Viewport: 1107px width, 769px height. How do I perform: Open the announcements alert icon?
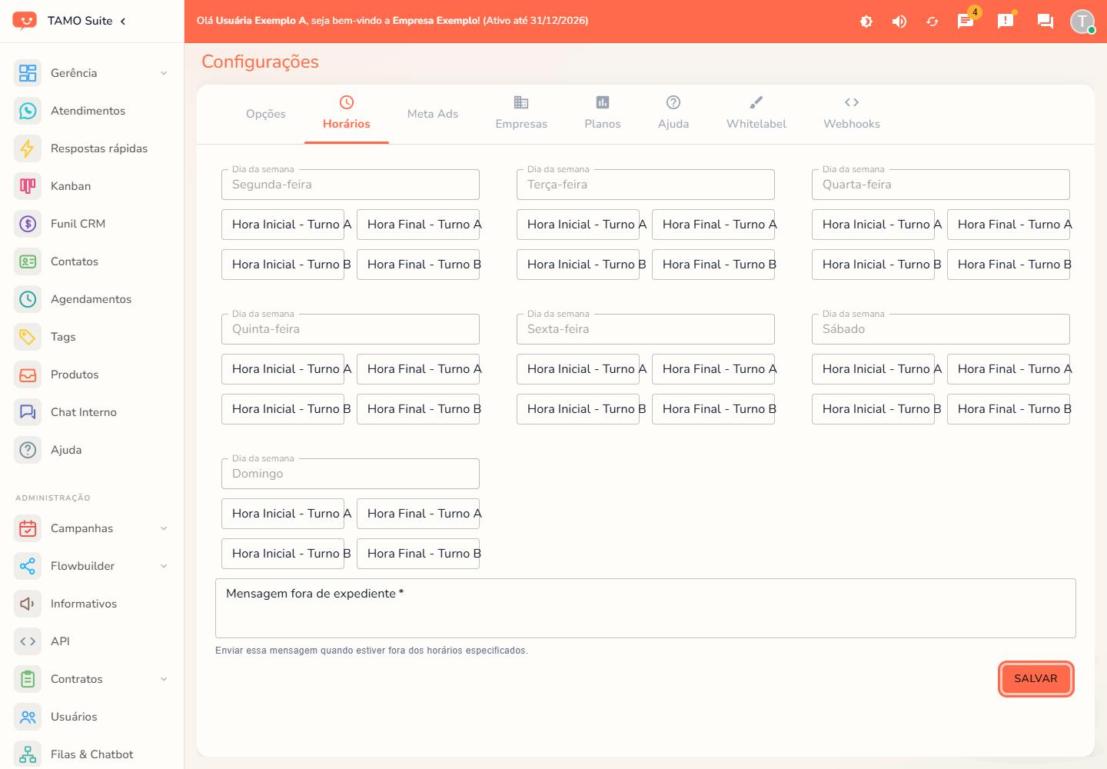[1006, 22]
